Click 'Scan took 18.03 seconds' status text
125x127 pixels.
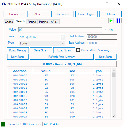(25, 124)
